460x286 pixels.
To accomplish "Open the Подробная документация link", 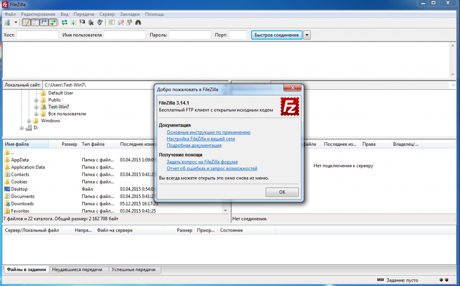I will [x=194, y=145].
